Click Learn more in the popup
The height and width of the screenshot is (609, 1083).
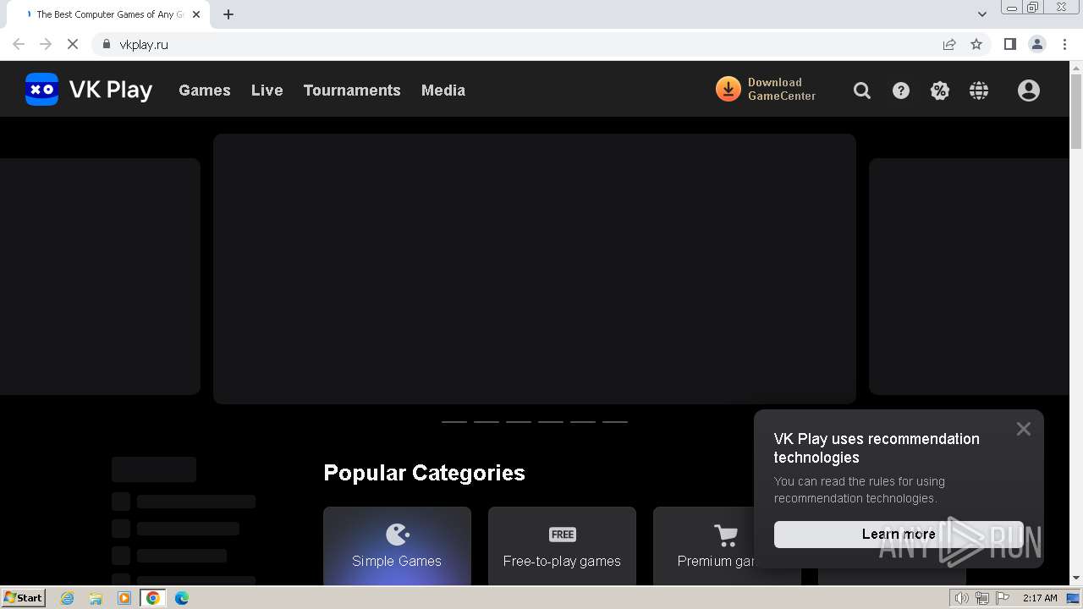pyautogui.click(x=899, y=534)
